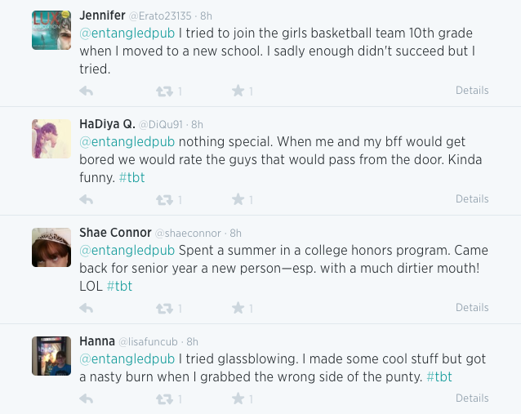Retweet Hanna's glassblowing tweet

(163, 398)
